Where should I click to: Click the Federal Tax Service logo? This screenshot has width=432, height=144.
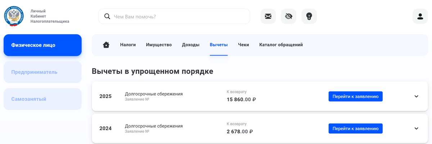coord(14,16)
